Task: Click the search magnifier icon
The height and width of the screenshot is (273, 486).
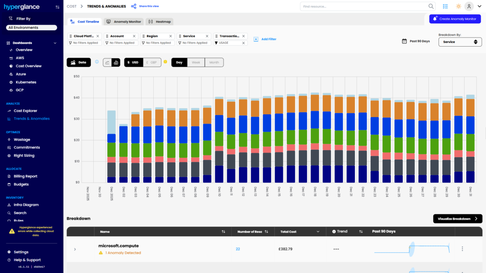Action: click(431, 6)
